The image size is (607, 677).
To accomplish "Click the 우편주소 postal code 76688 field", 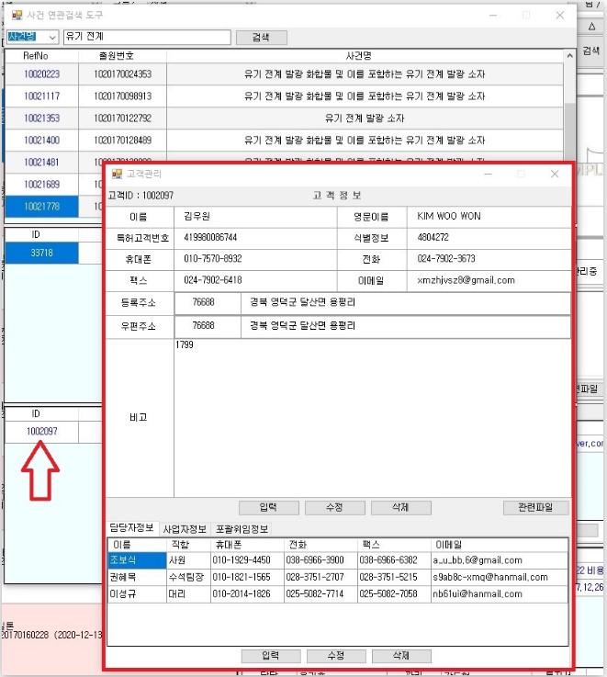I will [x=208, y=326].
